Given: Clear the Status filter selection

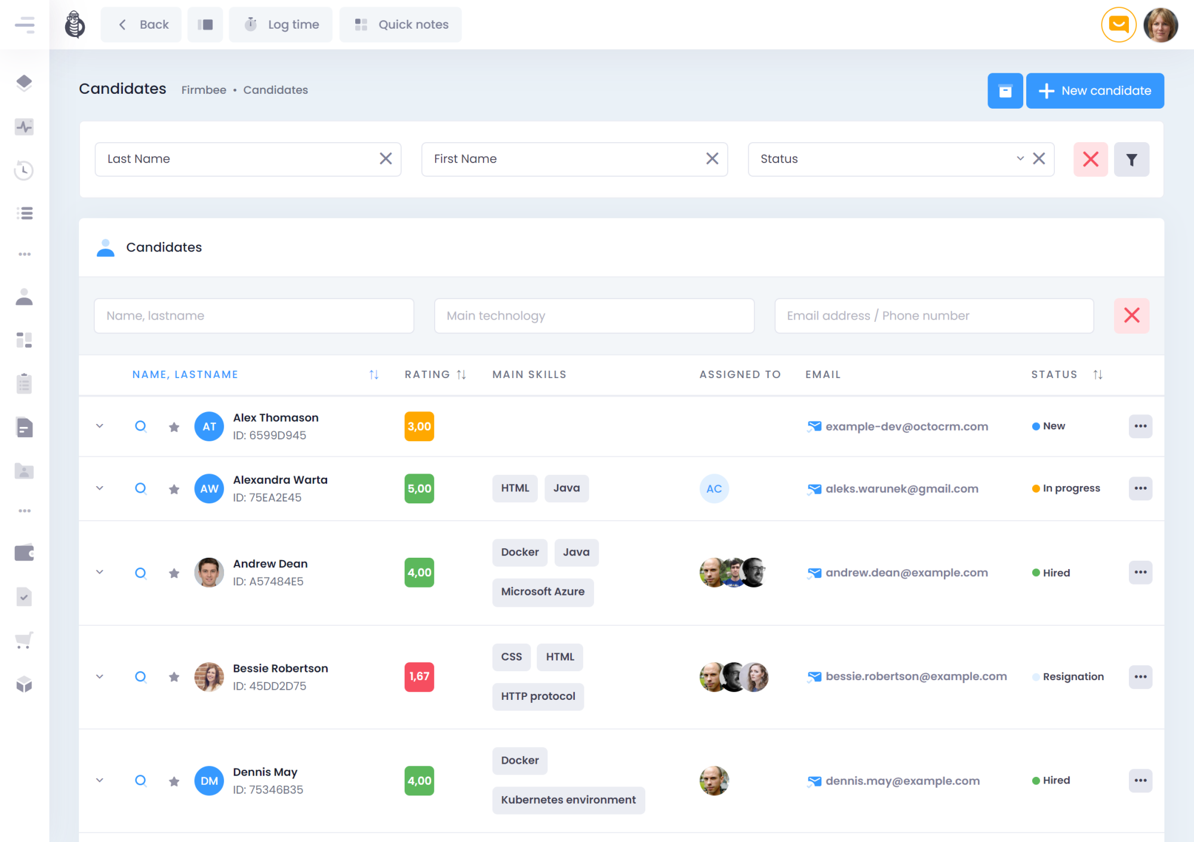Looking at the screenshot, I should click(1039, 159).
